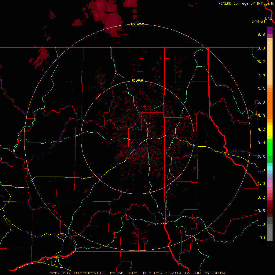The image size is (275, 275).
Task: Click the 5.0 color scale value
Action: point(261,116)
